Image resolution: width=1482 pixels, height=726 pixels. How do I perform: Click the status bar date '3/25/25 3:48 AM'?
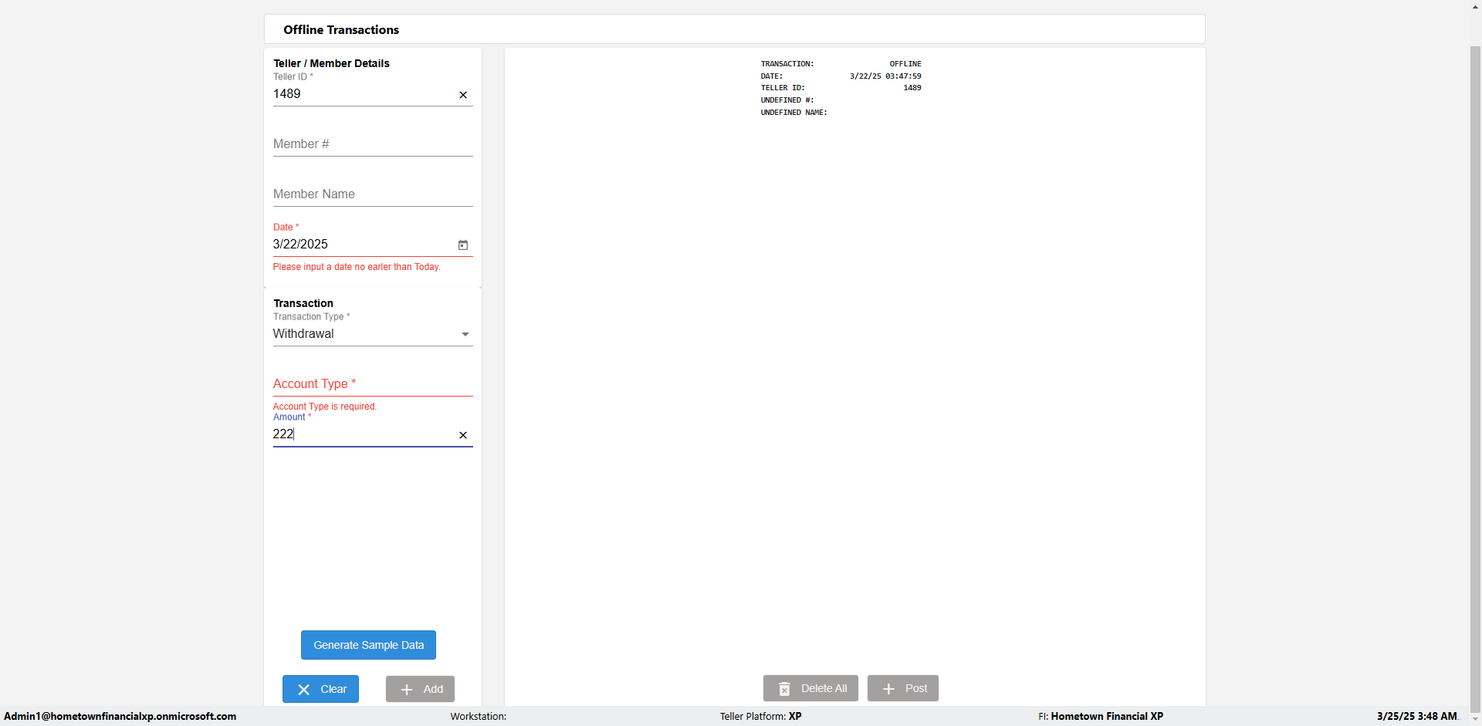1417,716
